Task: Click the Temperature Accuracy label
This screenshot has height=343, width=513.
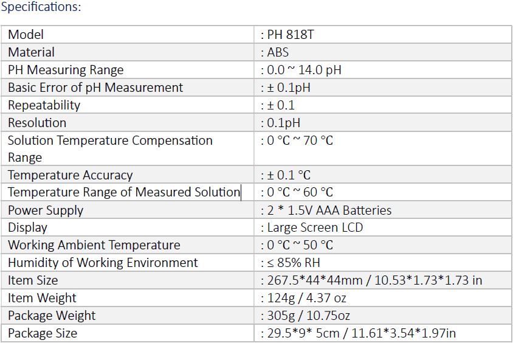Action: tap(71, 175)
